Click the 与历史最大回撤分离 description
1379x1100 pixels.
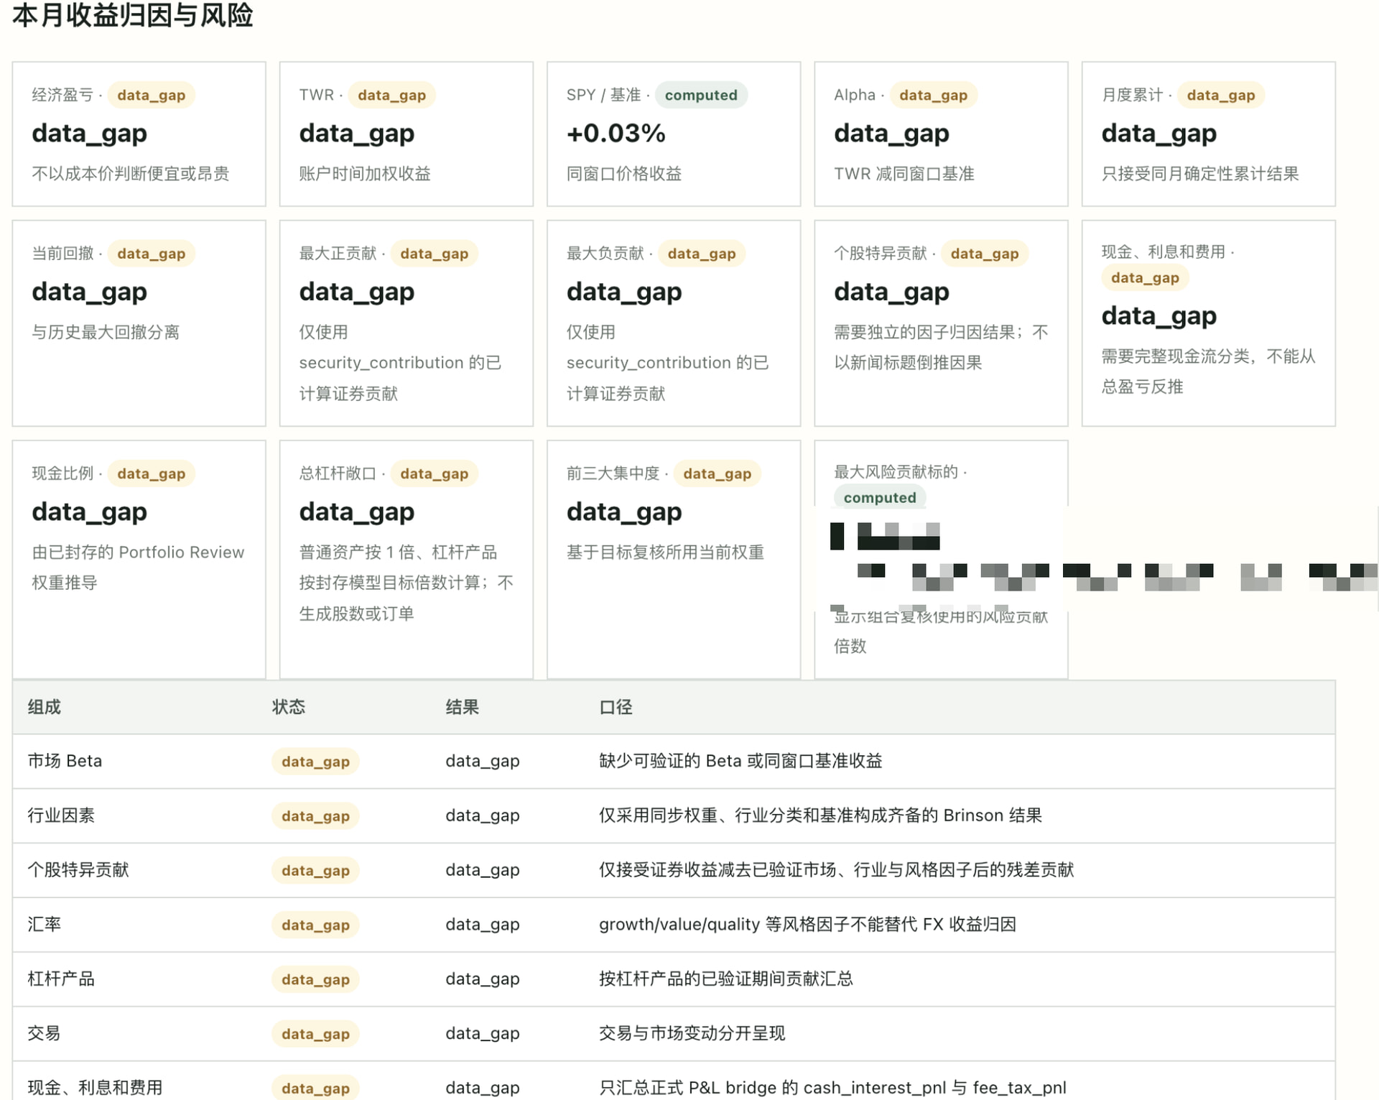point(106,332)
